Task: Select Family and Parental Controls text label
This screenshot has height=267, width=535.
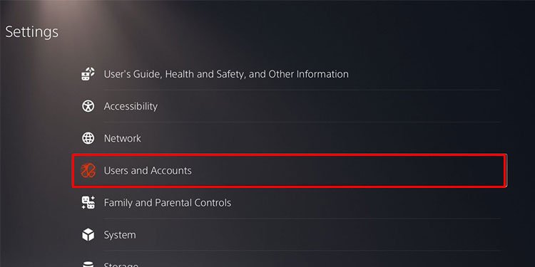Action: pos(167,203)
